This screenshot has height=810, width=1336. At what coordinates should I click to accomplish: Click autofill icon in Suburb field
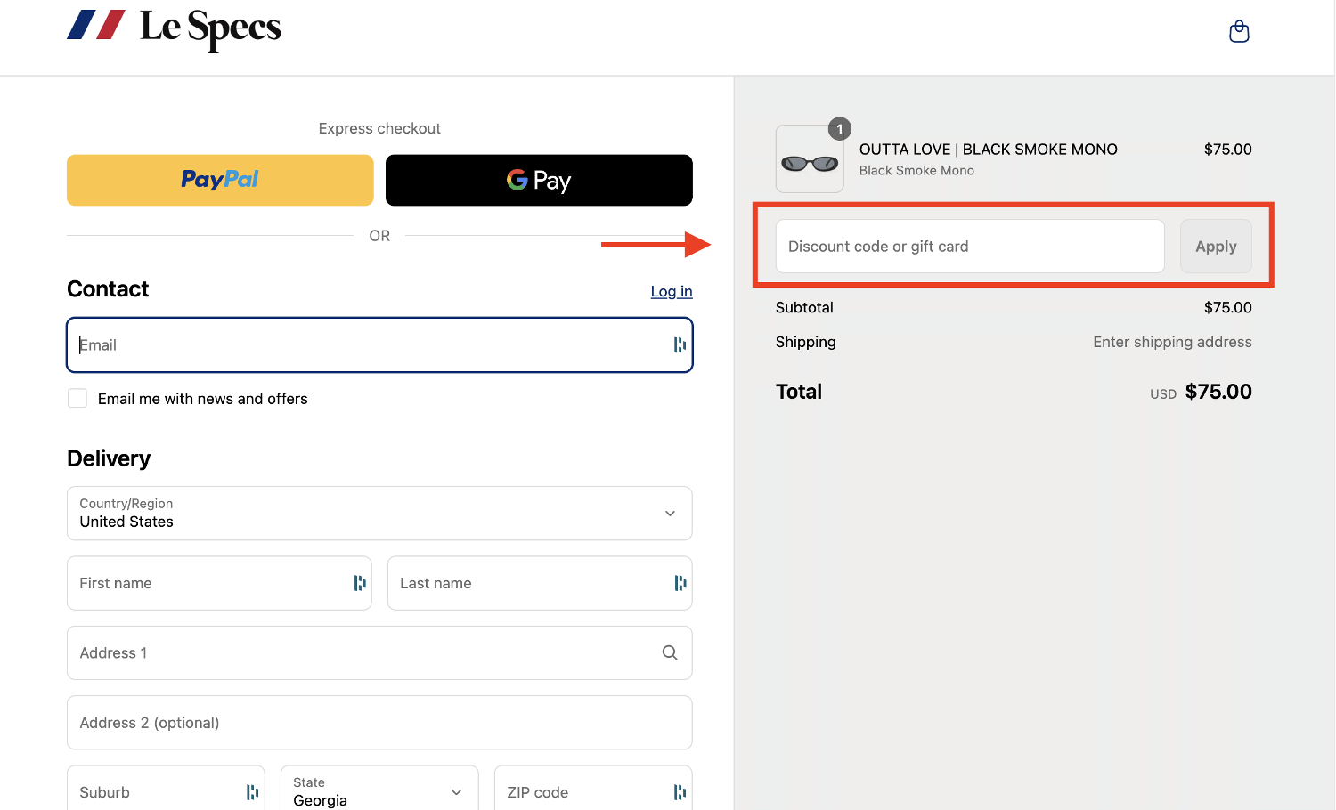tap(252, 792)
